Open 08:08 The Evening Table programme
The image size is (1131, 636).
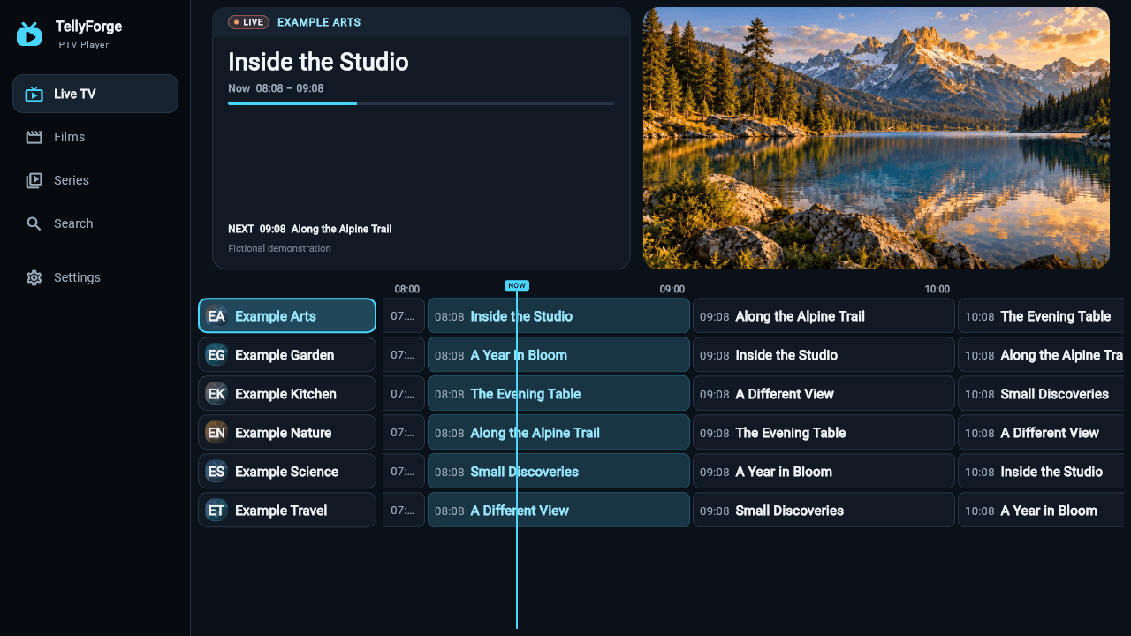pos(558,394)
